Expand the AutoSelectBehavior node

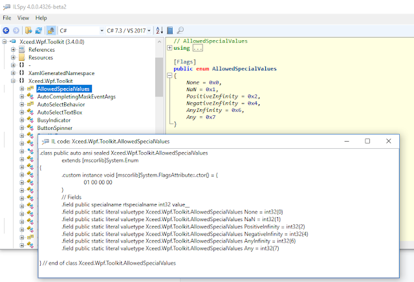click(22, 104)
